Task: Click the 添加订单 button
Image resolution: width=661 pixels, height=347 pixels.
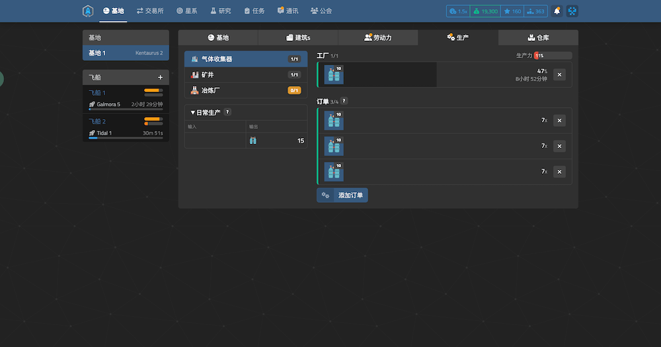Action: [x=342, y=195]
